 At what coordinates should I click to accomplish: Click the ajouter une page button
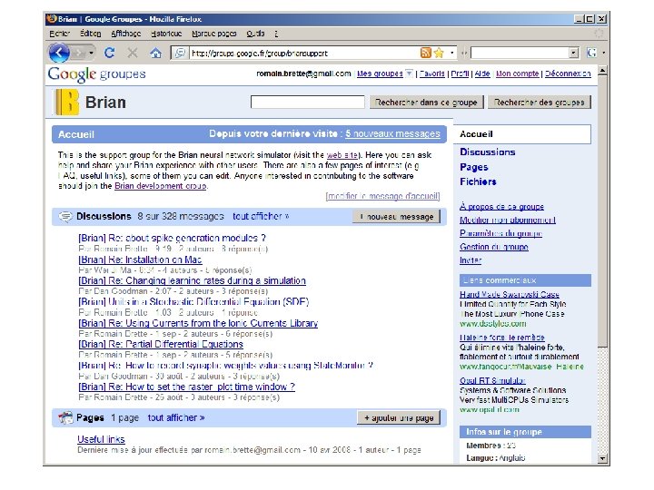coord(399,418)
